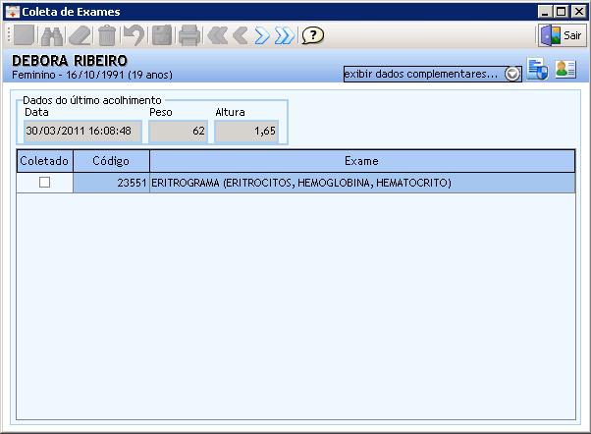The image size is (591, 434).
Task: Click the Exame column header
Action: pyautogui.click(x=362, y=161)
